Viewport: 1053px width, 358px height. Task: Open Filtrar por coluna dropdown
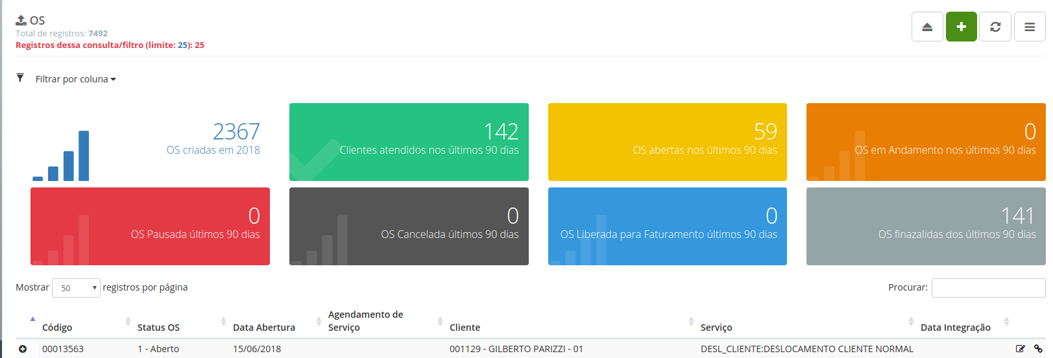75,79
